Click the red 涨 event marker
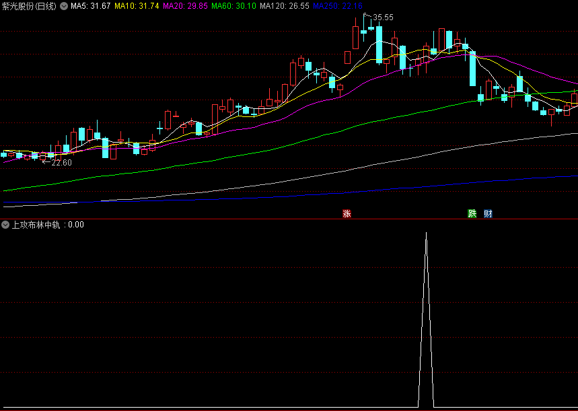578x411 pixels. point(347,213)
